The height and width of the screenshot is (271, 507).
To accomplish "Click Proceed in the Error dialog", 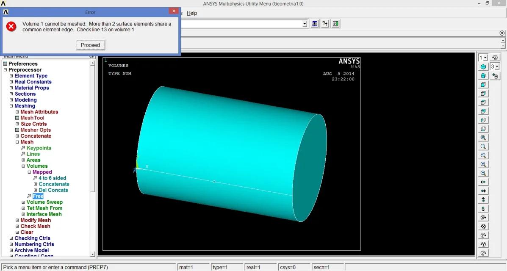I will click(x=90, y=45).
